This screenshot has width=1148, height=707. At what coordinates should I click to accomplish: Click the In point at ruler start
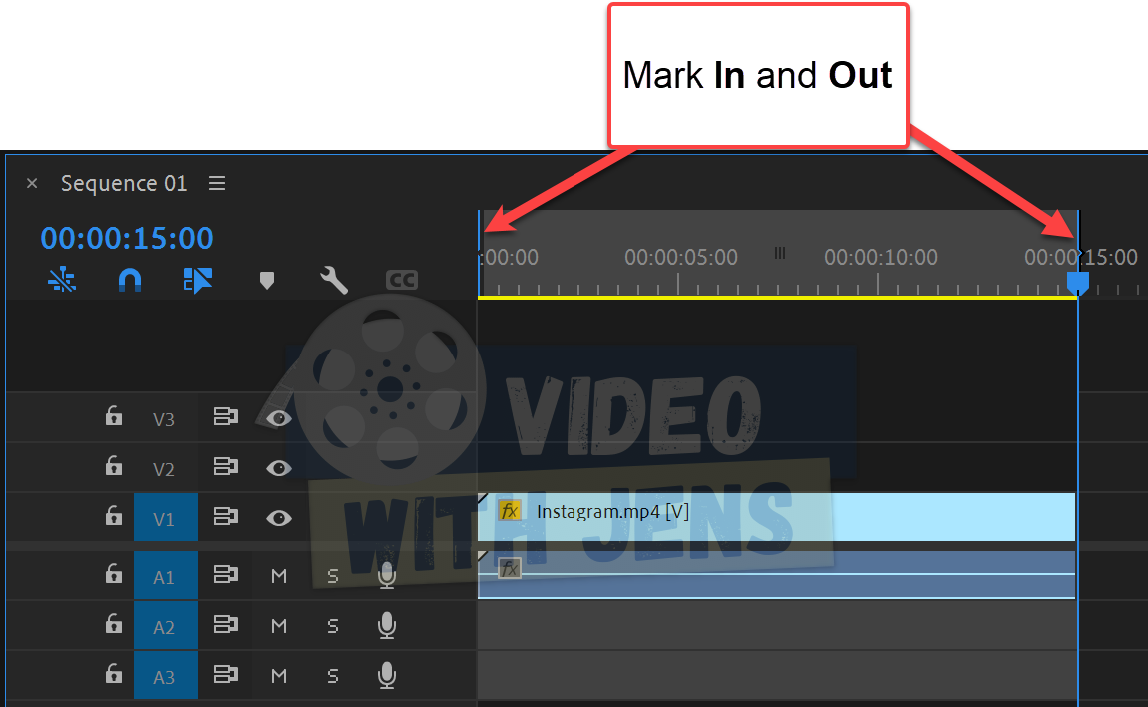(479, 254)
